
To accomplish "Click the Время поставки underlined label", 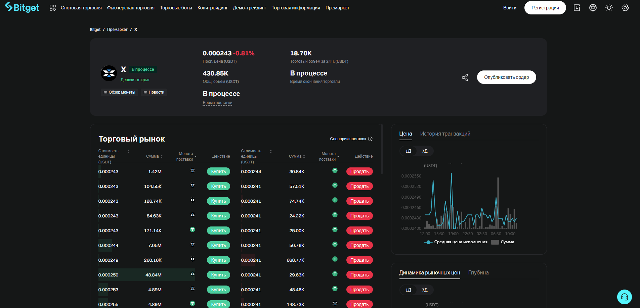I will pyautogui.click(x=217, y=103).
